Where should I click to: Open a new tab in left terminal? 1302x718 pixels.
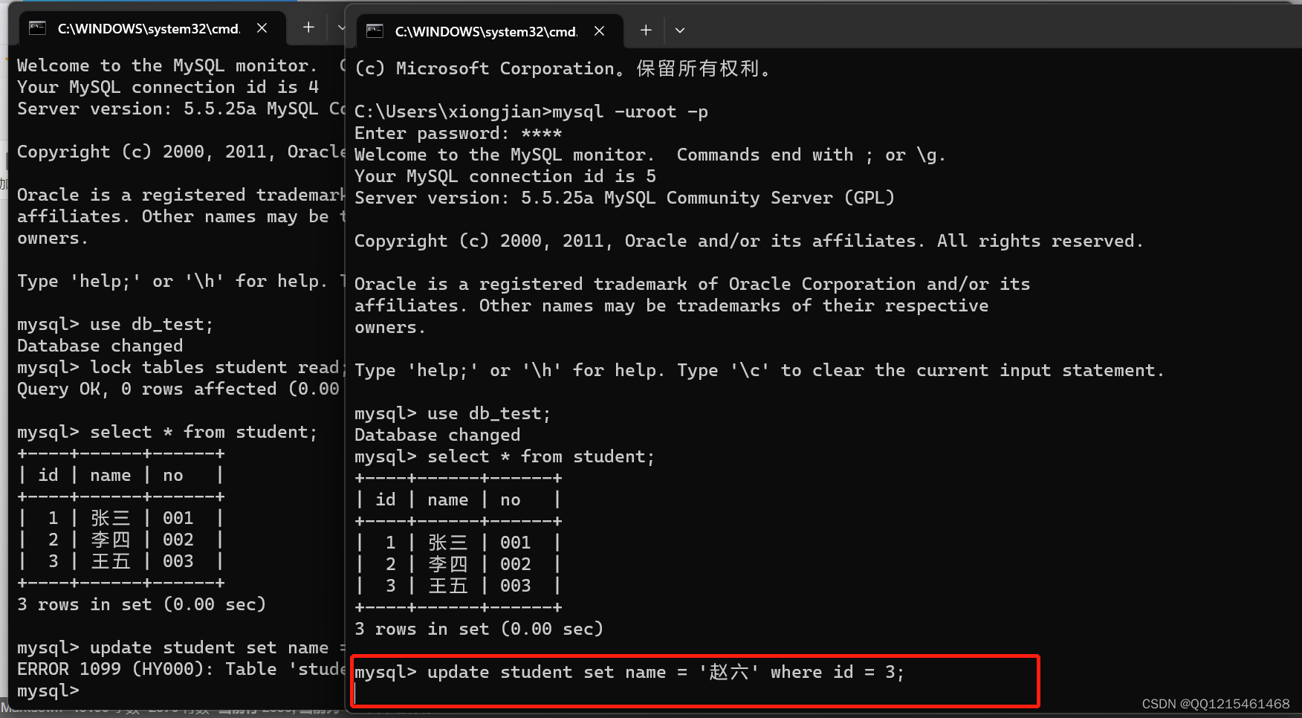308,28
